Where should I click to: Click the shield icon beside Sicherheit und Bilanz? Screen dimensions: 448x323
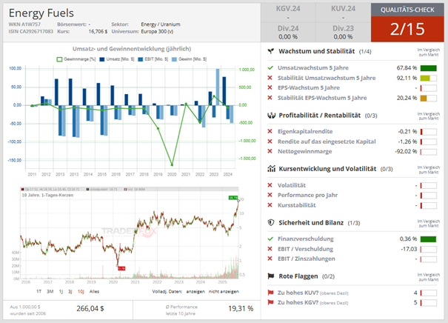[x=271, y=223]
